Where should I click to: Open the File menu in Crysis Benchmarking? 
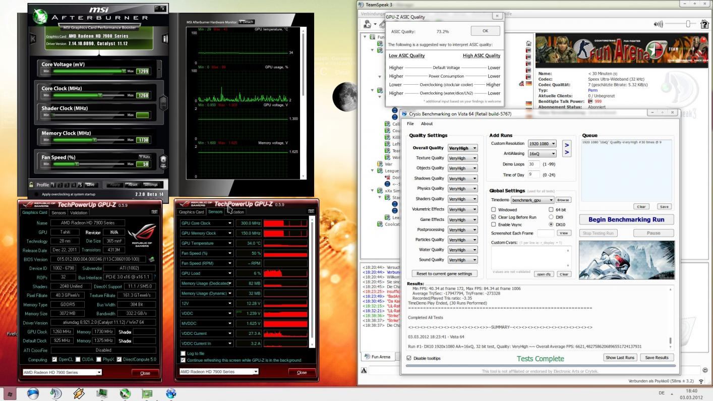pyautogui.click(x=410, y=124)
